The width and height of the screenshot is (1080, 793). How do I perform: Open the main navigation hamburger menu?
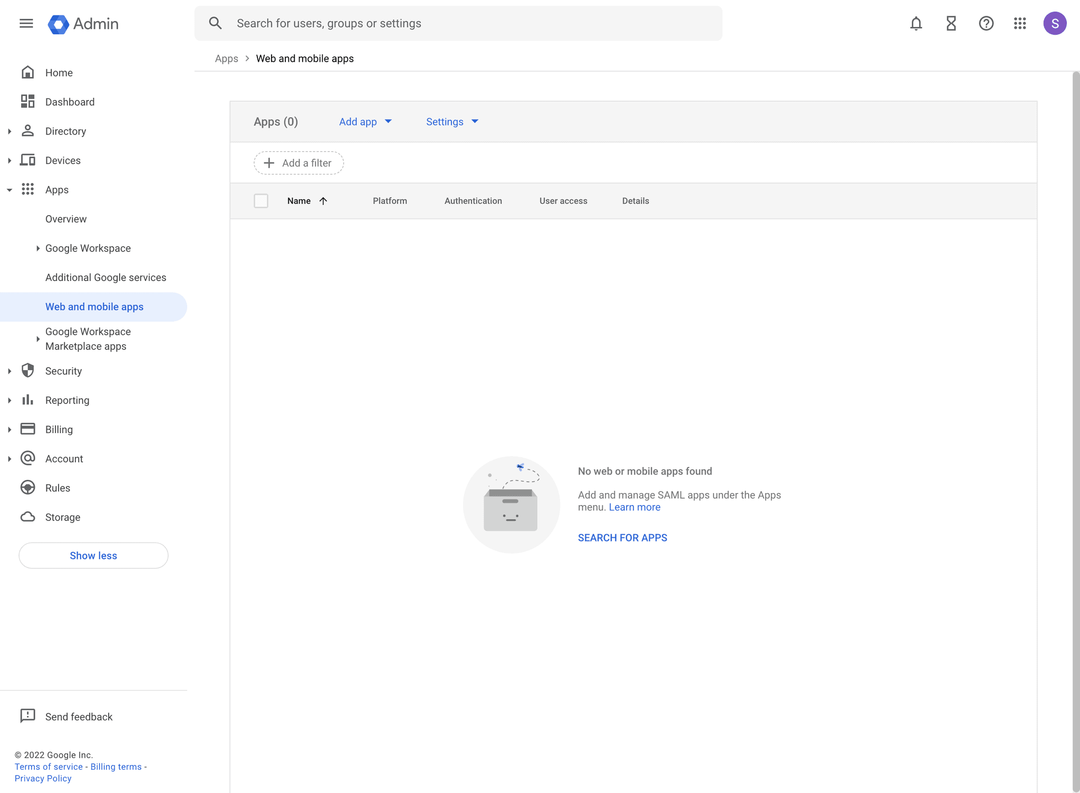pyautogui.click(x=26, y=23)
